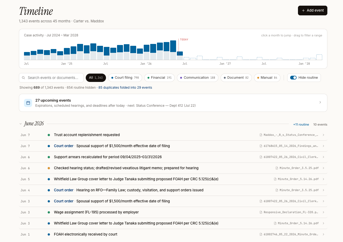
Task: Click the plus icon in Add event
Action: coord(303,11)
